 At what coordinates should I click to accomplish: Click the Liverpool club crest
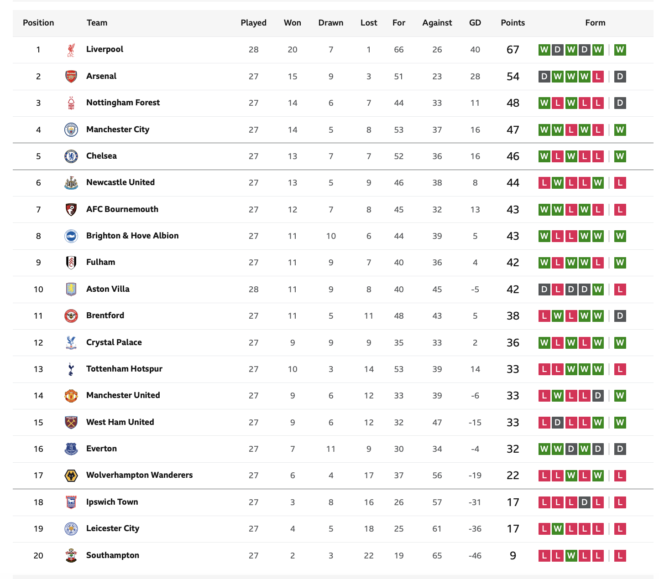pos(71,50)
